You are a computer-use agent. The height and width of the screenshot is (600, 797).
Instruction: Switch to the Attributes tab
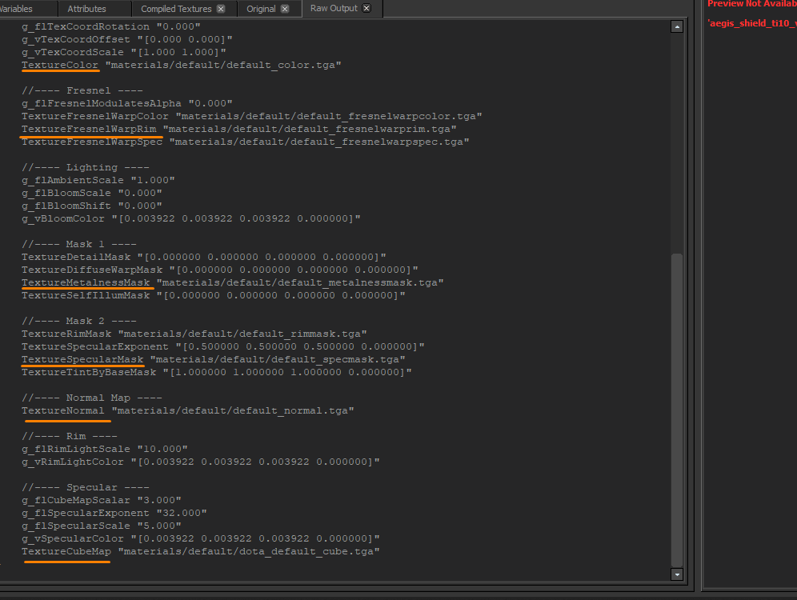click(x=94, y=9)
